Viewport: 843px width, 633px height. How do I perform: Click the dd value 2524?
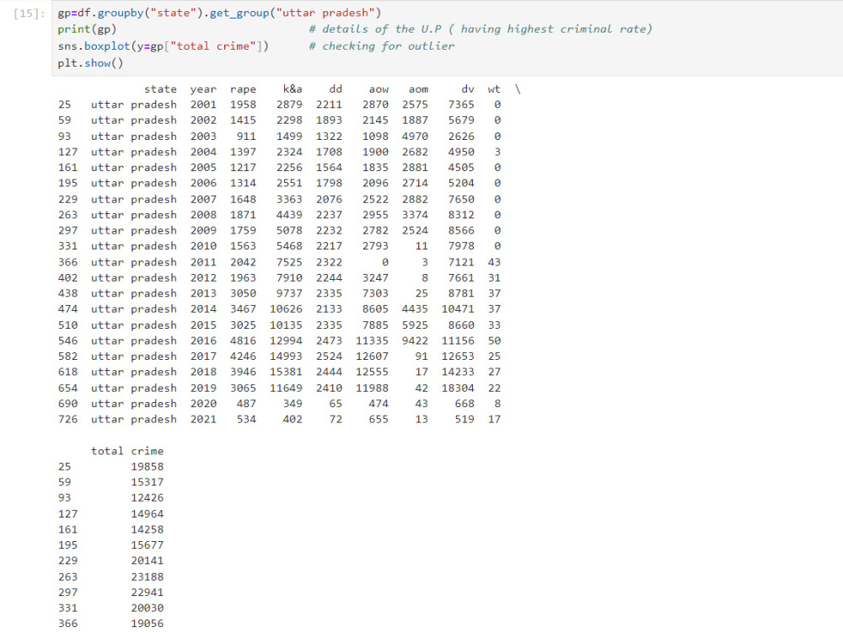(329, 357)
